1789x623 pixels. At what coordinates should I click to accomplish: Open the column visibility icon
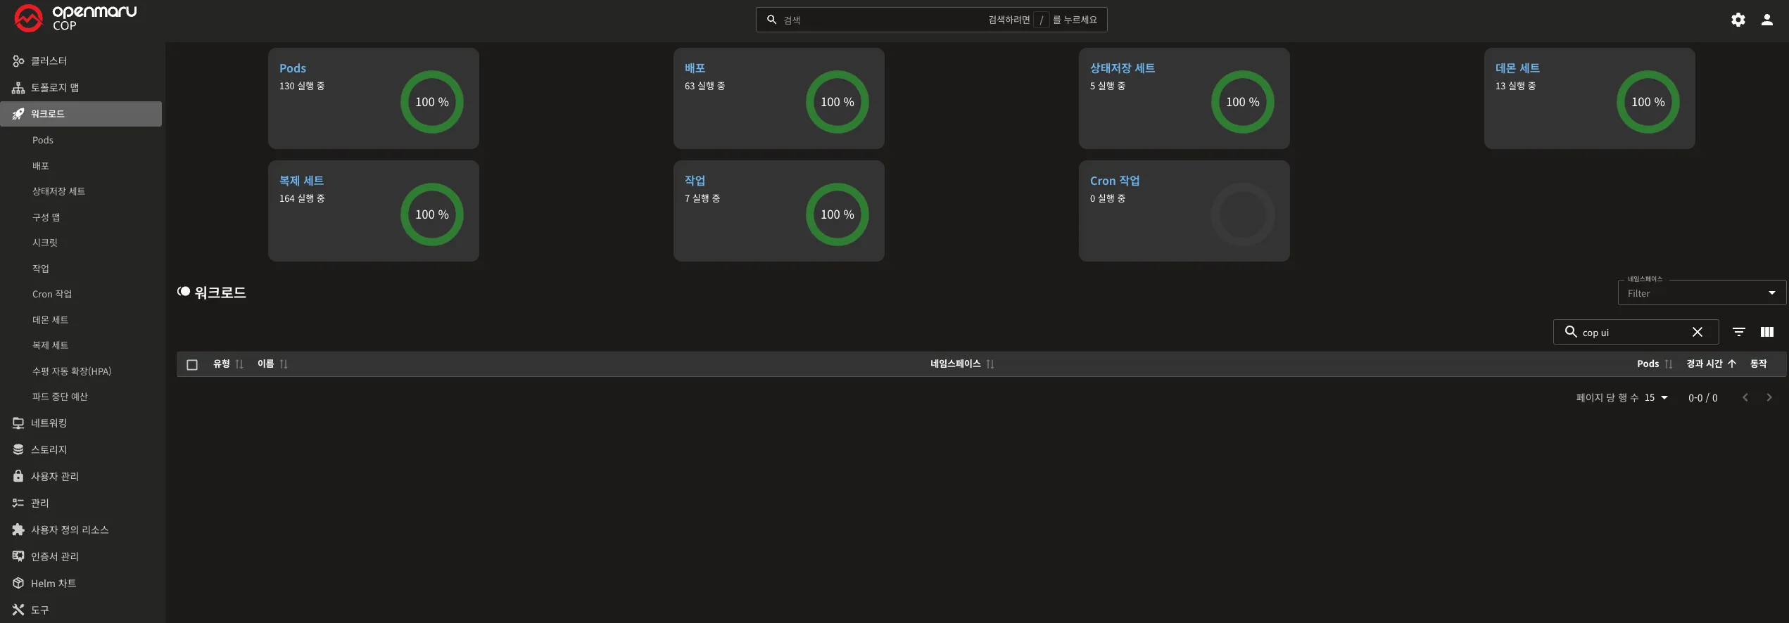pos(1766,332)
